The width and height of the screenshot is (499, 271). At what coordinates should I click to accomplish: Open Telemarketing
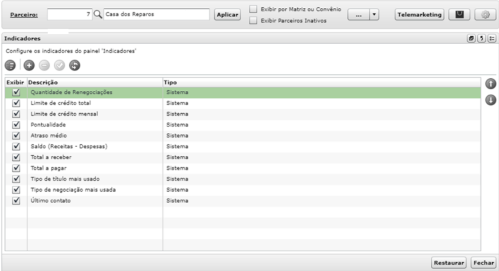[x=419, y=15]
